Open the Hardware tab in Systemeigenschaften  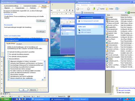point(33,8)
